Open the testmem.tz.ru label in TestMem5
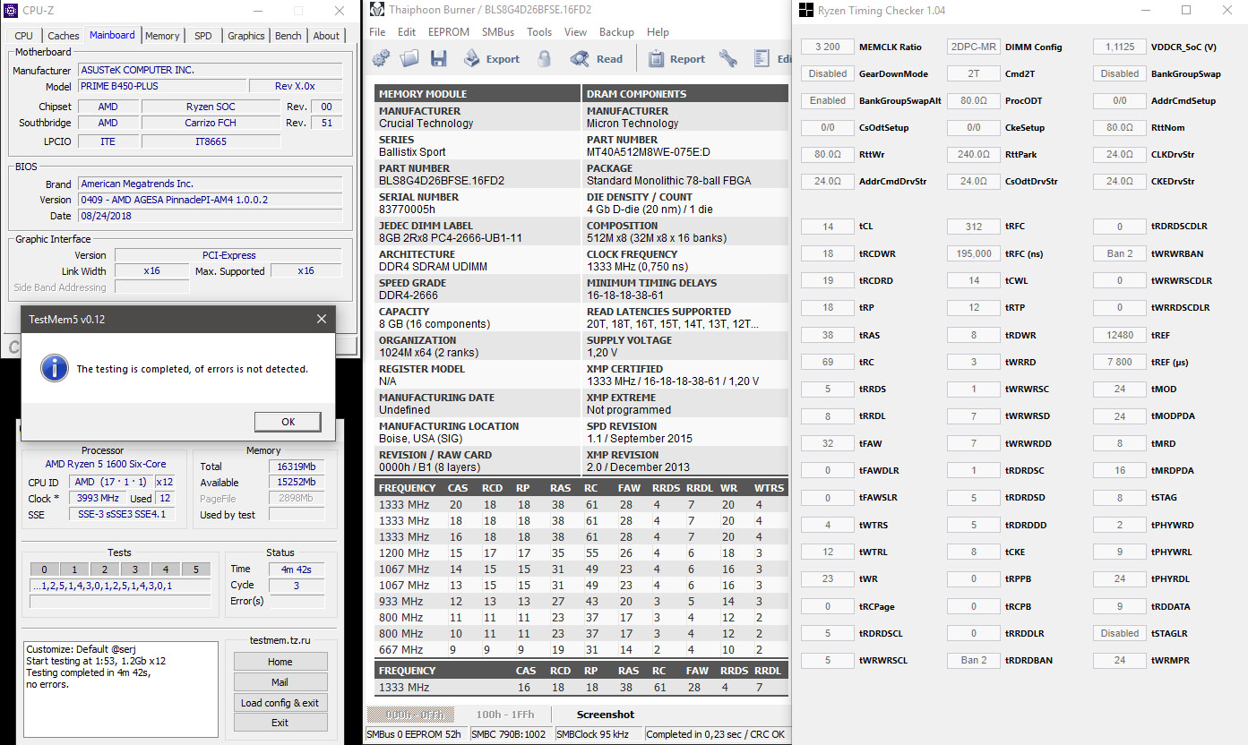Screen dimensions: 1248x745 (280, 642)
